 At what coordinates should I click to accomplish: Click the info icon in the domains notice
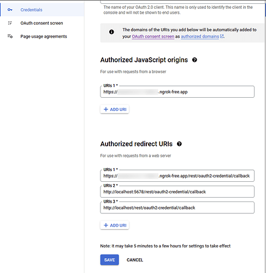111,32
